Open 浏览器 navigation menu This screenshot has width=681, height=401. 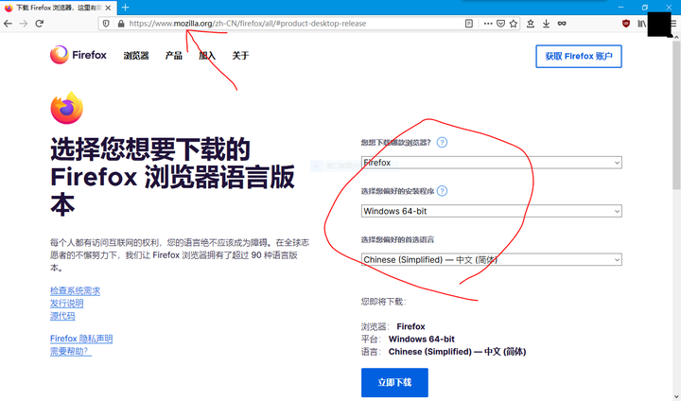pyautogui.click(x=136, y=56)
